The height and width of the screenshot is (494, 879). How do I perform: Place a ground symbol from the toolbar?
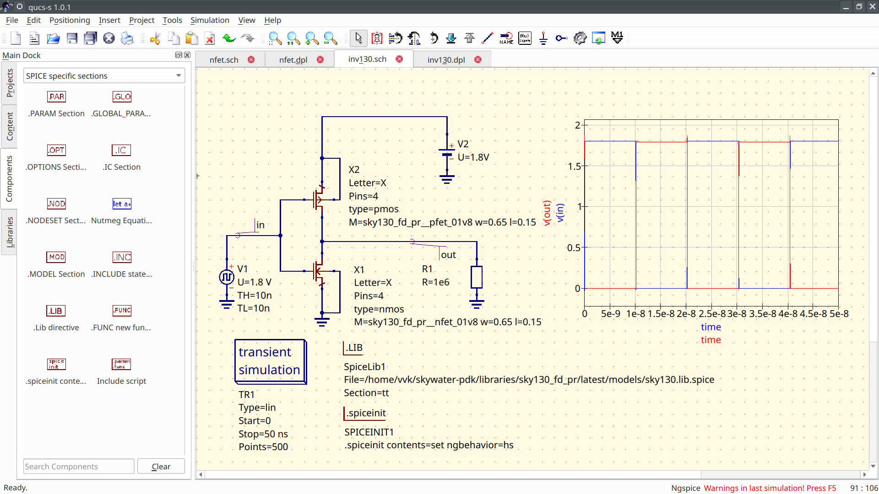click(543, 38)
